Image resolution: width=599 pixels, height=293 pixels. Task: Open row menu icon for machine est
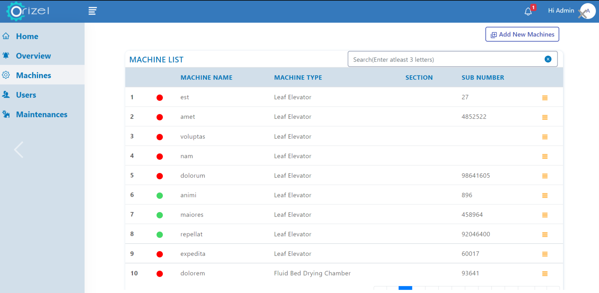coord(545,98)
